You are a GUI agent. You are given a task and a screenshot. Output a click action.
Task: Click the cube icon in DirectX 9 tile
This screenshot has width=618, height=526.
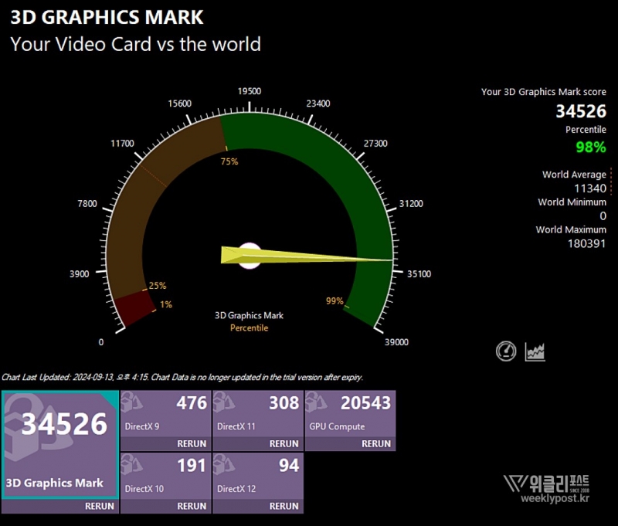tap(131, 402)
